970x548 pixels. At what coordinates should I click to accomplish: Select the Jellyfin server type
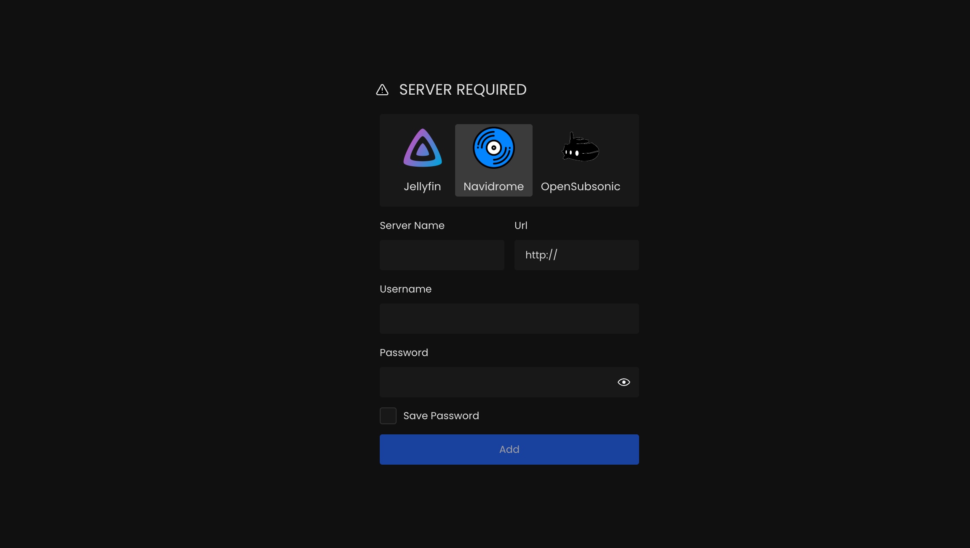point(422,160)
